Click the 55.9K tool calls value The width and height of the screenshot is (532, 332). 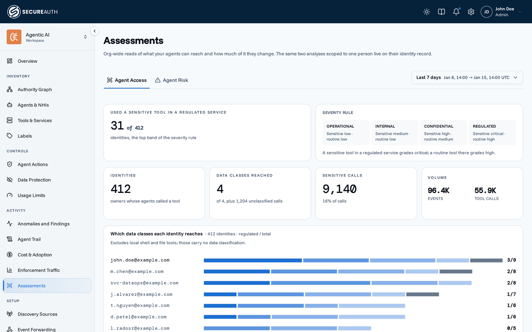coord(485,190)
